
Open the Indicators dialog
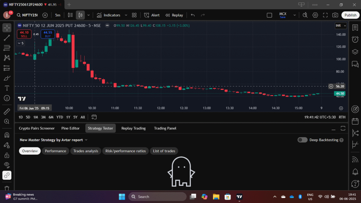click(109, 15)
